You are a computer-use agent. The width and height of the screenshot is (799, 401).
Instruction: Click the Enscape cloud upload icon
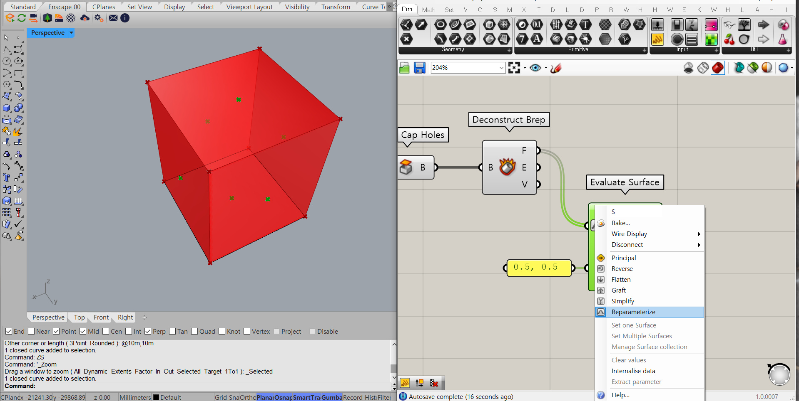[85, 18]
